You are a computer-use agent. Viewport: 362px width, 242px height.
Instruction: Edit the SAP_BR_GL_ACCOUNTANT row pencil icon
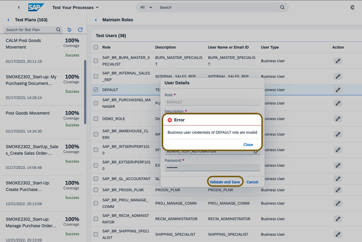point(338,179)
